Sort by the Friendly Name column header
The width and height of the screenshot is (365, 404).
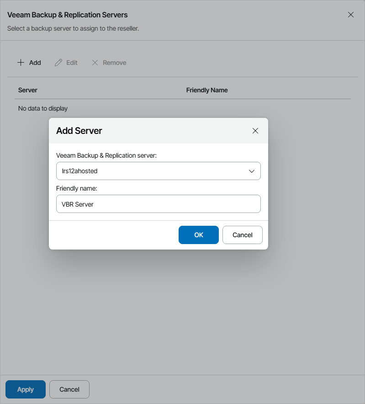point(207,90)
